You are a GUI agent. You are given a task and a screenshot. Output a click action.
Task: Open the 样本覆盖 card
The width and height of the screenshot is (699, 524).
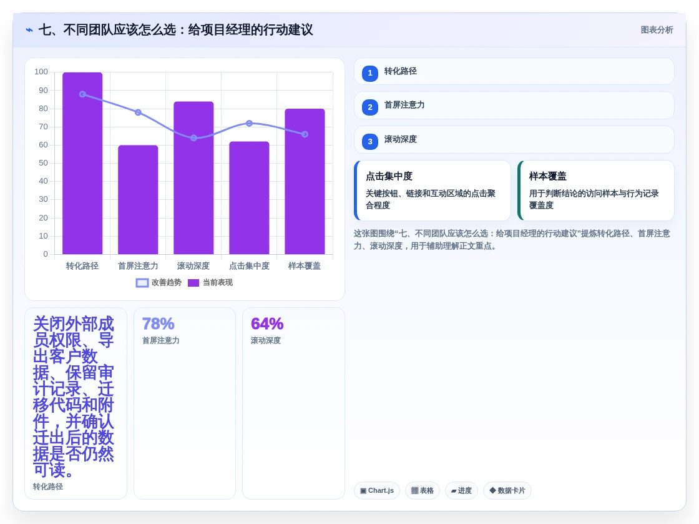click(596, 190)
